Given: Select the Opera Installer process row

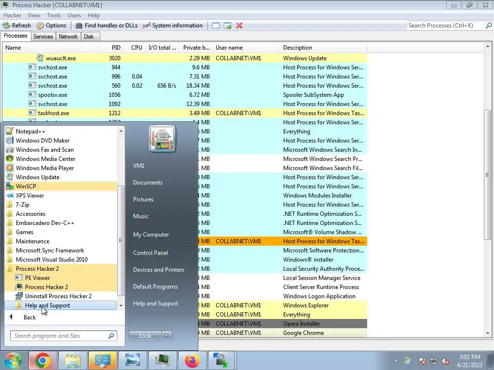Looking at the screenshot, I should (x=283, y=323).
